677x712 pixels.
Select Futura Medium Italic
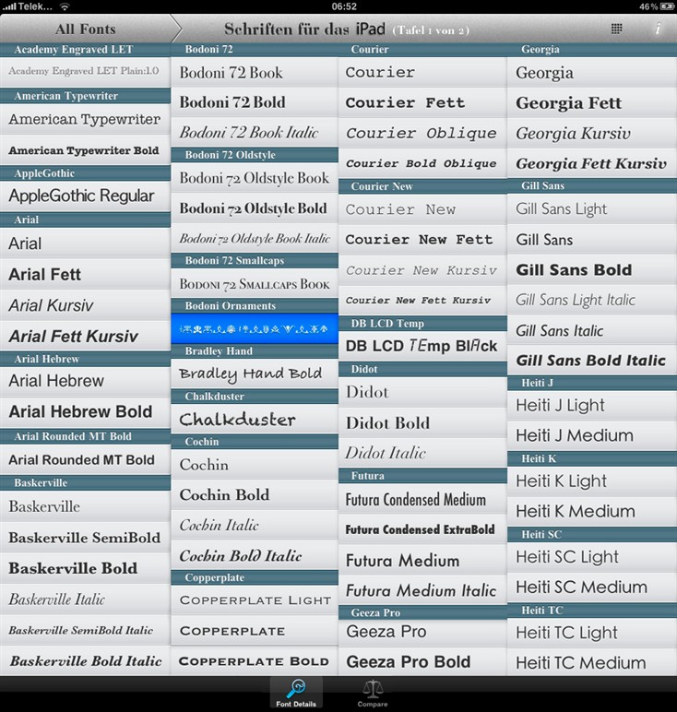click(x=422, y=590)
